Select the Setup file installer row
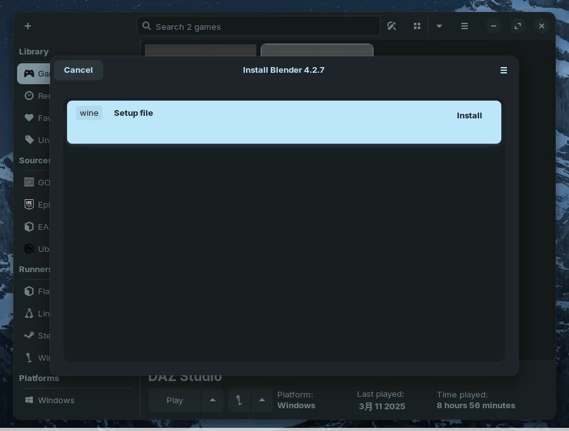This screenshot has width=569, height=431. tap(284, 122)
